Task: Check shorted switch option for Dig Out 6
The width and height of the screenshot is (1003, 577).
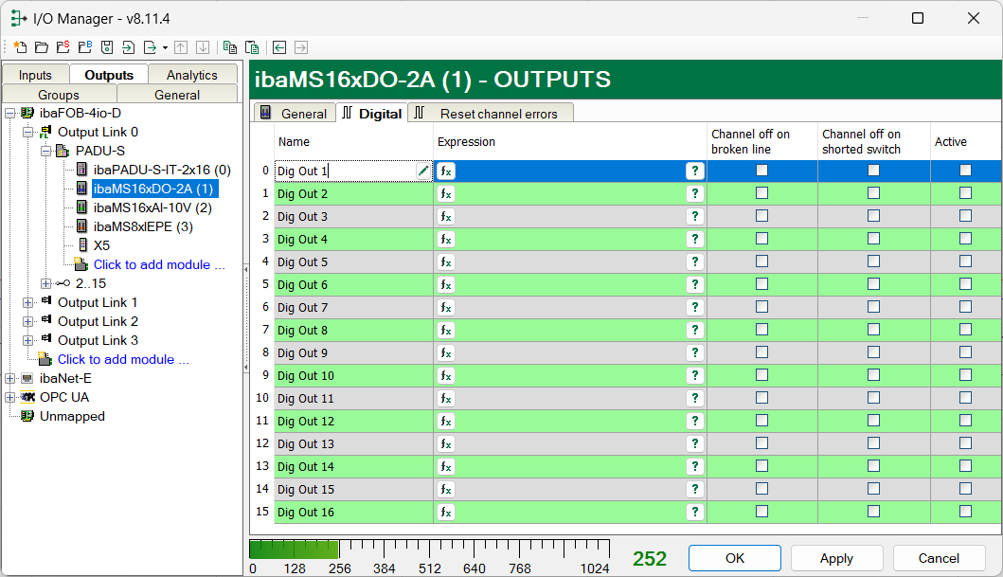Action: click(x=873, y=284)
